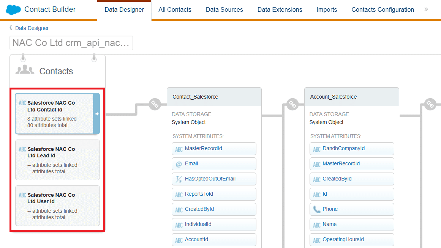Click the Contact Builder app title
Image resolution: width=441 pixels, height=248 pixels.
(50, 9)
